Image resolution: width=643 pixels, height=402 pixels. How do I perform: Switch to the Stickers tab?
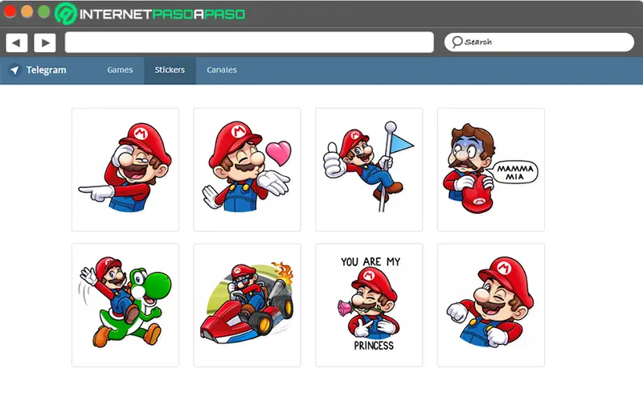(170, 70)
